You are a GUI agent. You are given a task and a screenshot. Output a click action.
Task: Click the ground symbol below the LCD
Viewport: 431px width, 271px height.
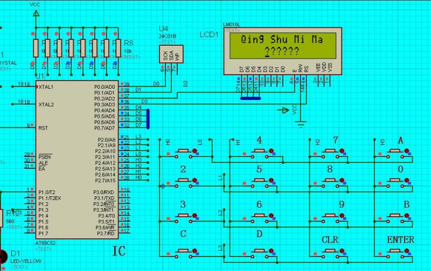click(300, 124)
